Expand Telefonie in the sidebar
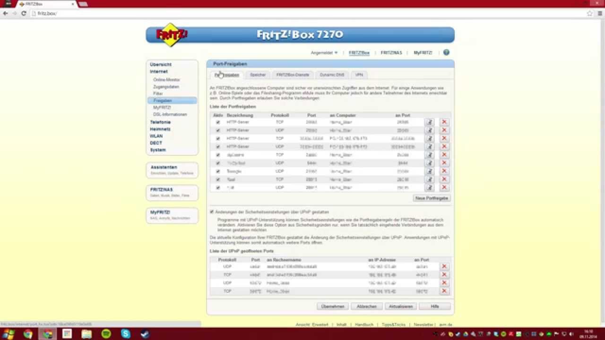Image resolution: width=605 pixels, height=340 pixels. (160, 122)
